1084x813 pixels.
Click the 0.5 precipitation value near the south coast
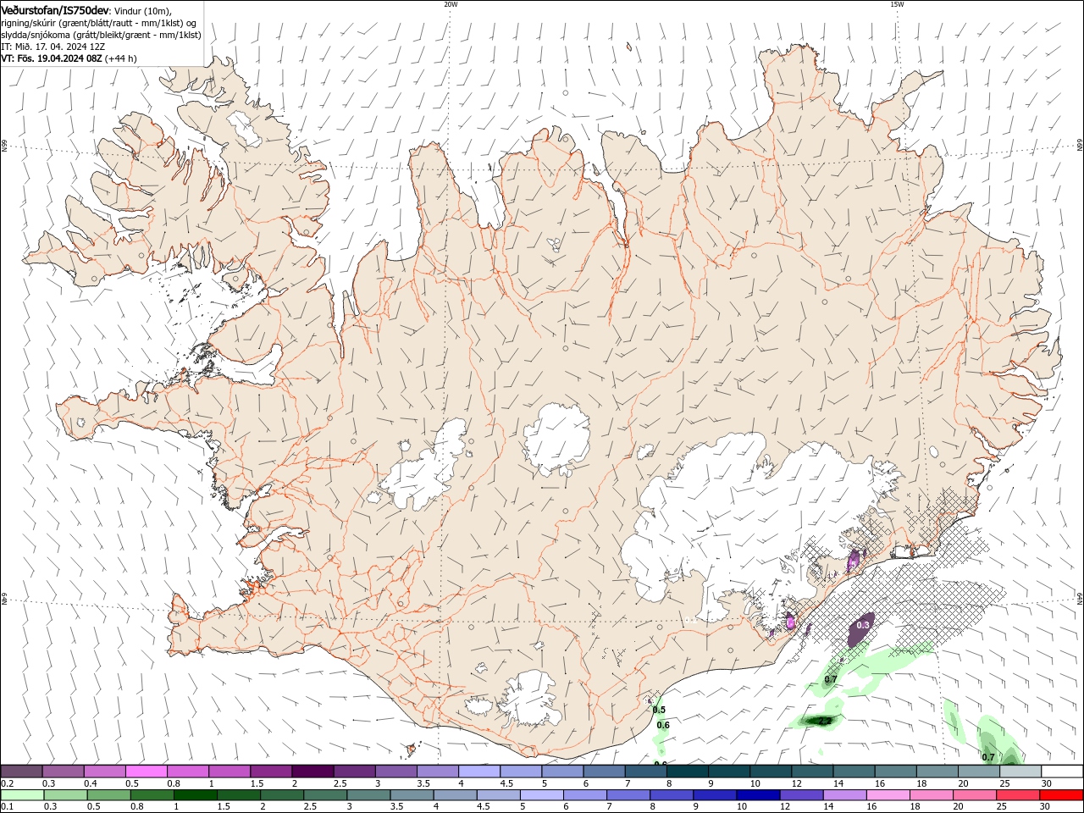(660, 710)
